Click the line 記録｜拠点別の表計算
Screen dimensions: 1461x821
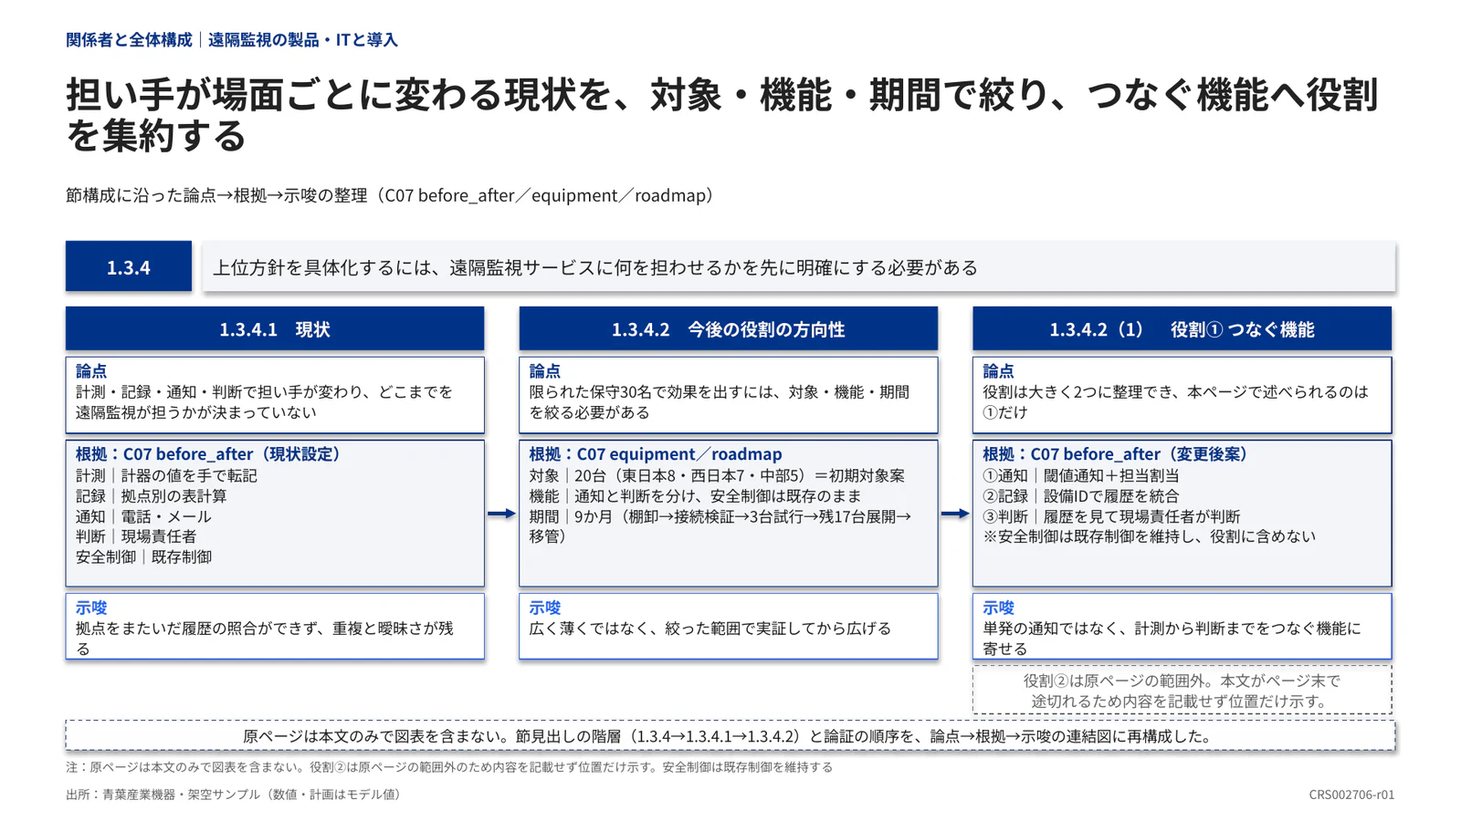152,496
